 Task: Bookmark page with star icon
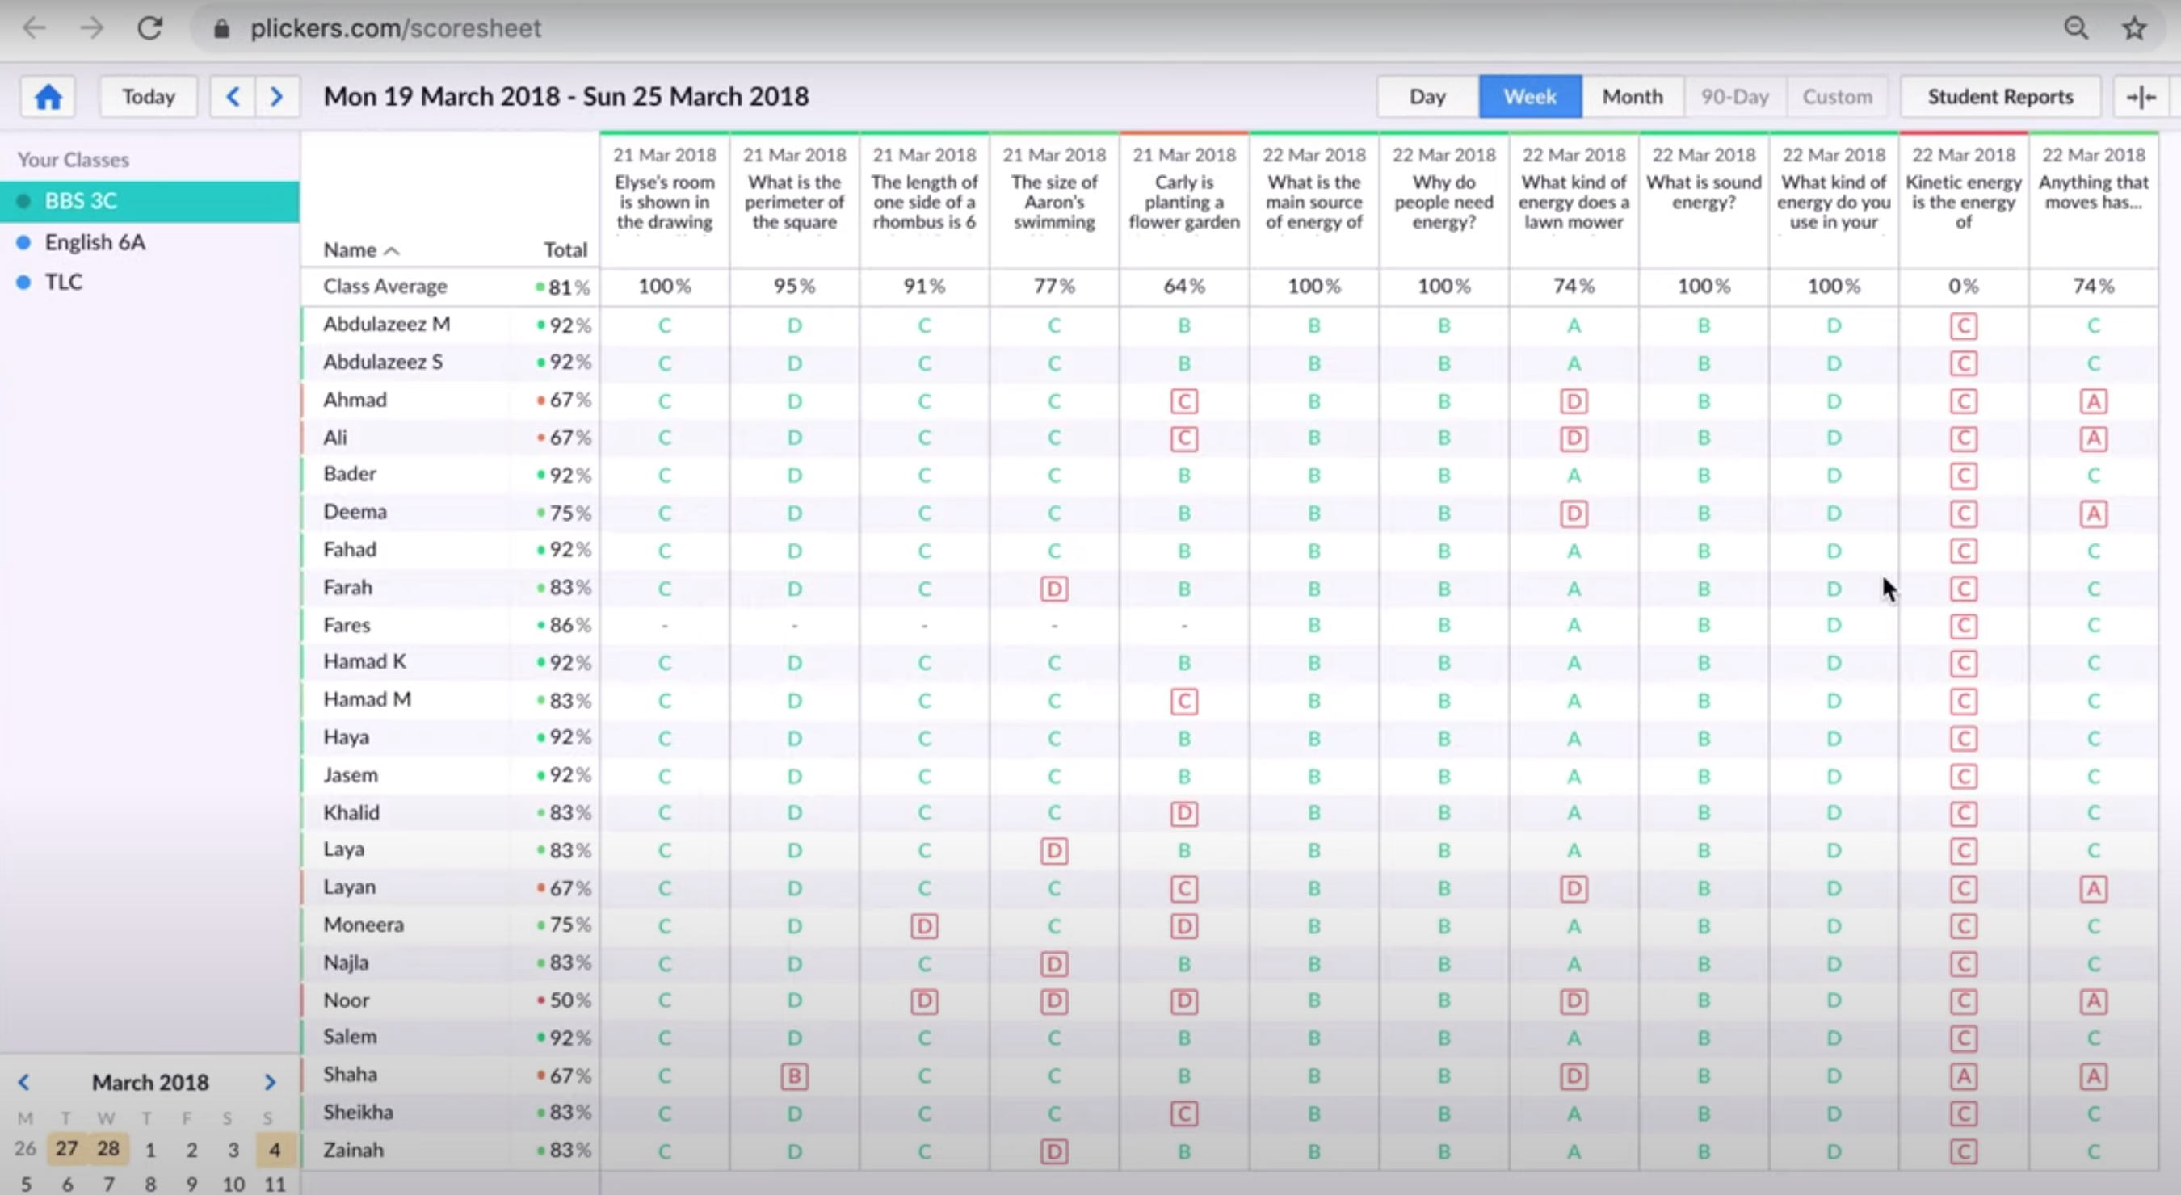[2134, 28]
